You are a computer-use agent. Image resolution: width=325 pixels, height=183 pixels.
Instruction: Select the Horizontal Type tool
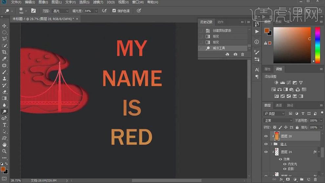pos(5,125)
